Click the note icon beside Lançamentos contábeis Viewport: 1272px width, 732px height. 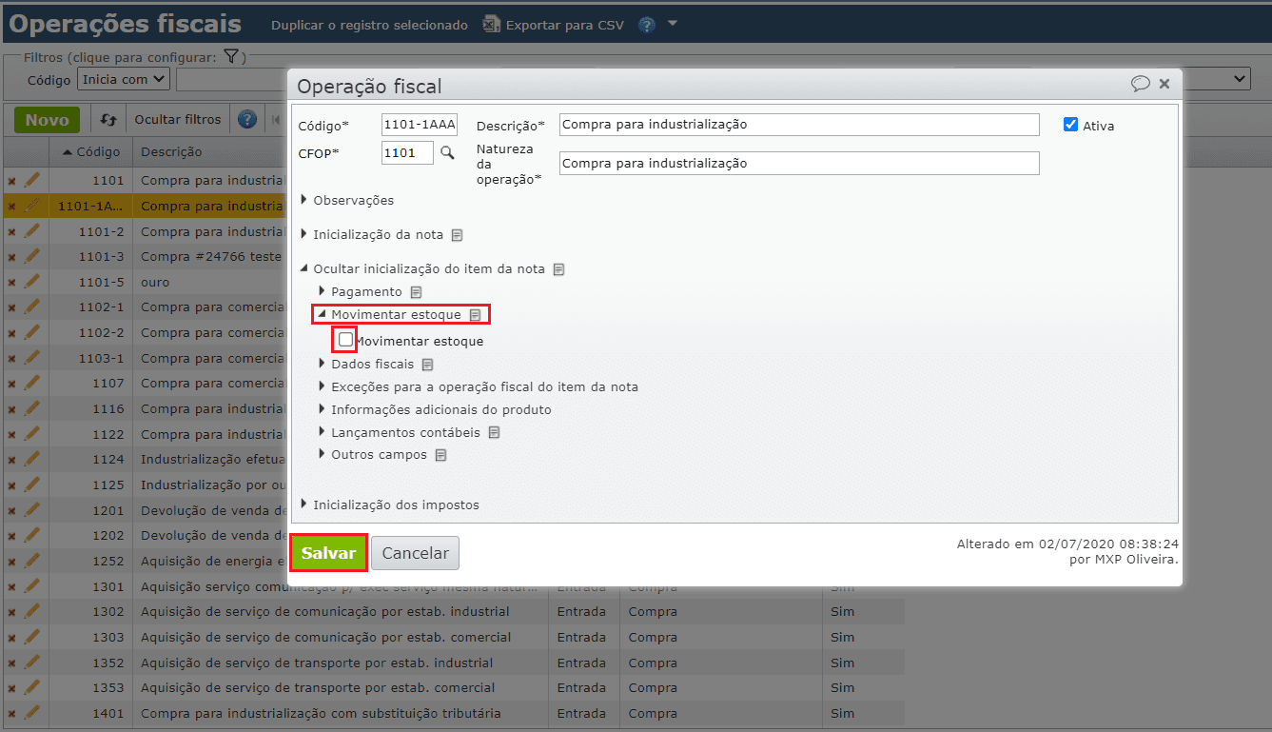click(494, 433)
